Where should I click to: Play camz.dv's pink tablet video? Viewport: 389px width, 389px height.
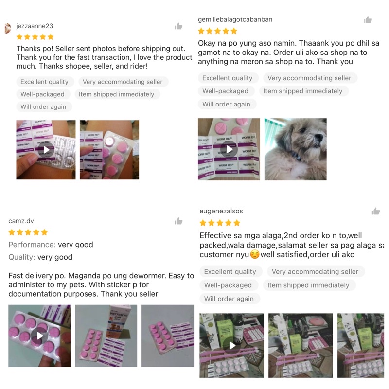39,336
